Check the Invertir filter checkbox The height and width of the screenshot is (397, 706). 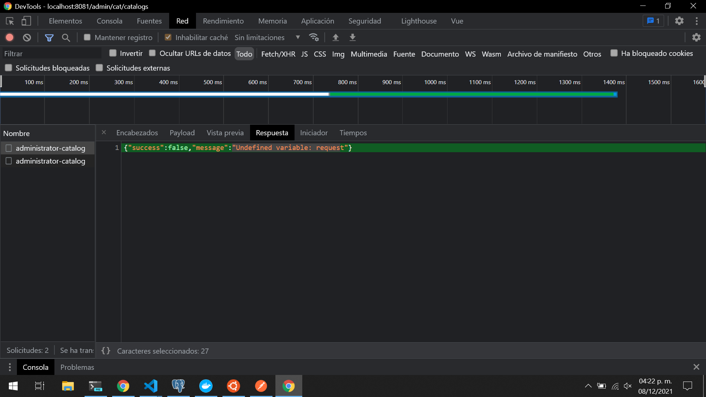coord(113,53)
